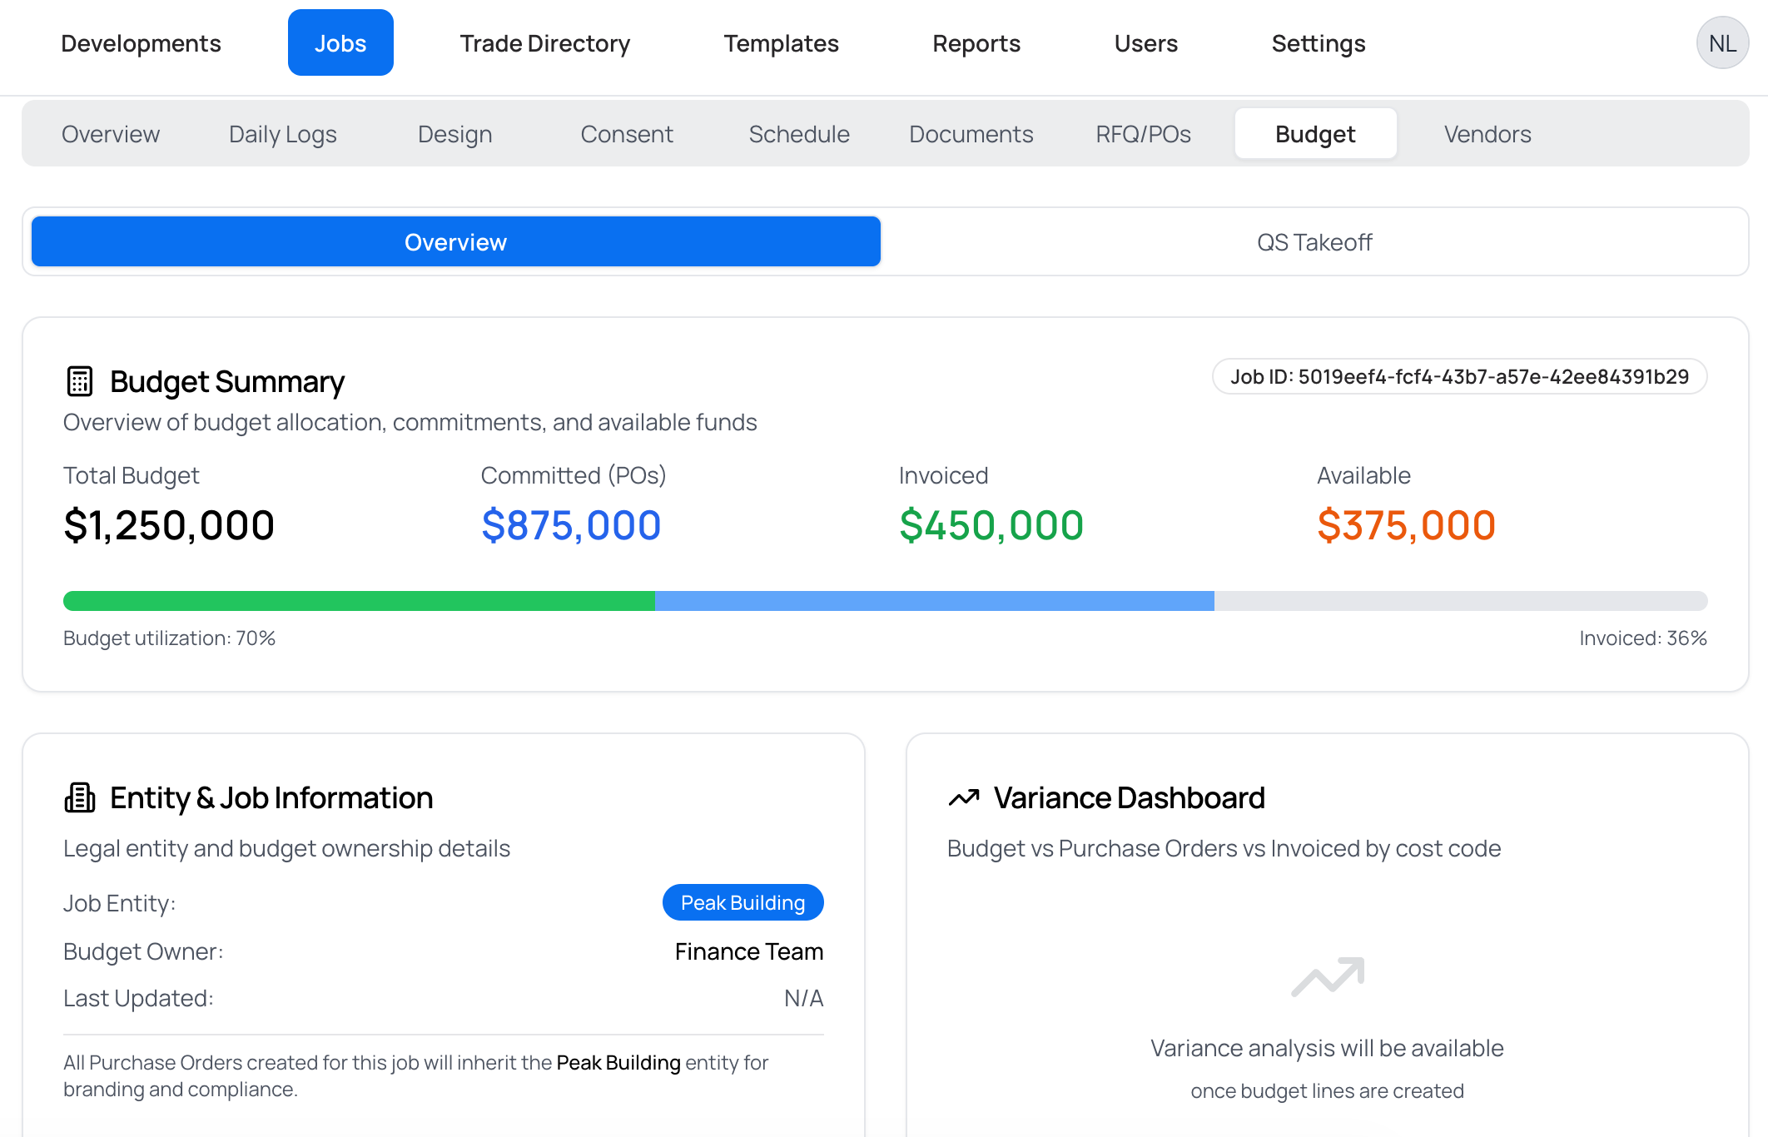1768x1137 pixels.
Task: Open the Vendors tab
Action: [x=1487, y=134]
